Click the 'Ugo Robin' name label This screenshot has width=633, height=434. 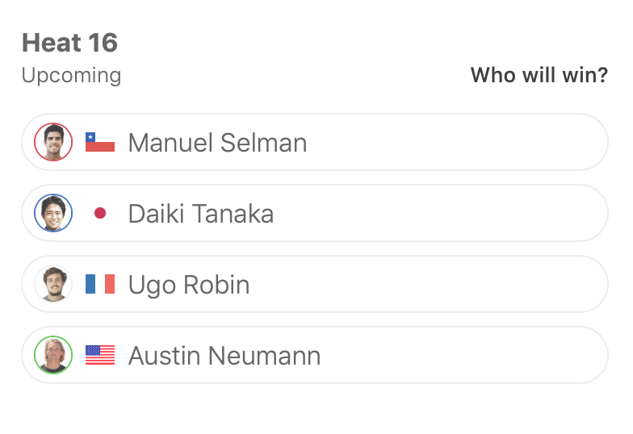pyautogui.click(x=189, y=285)
